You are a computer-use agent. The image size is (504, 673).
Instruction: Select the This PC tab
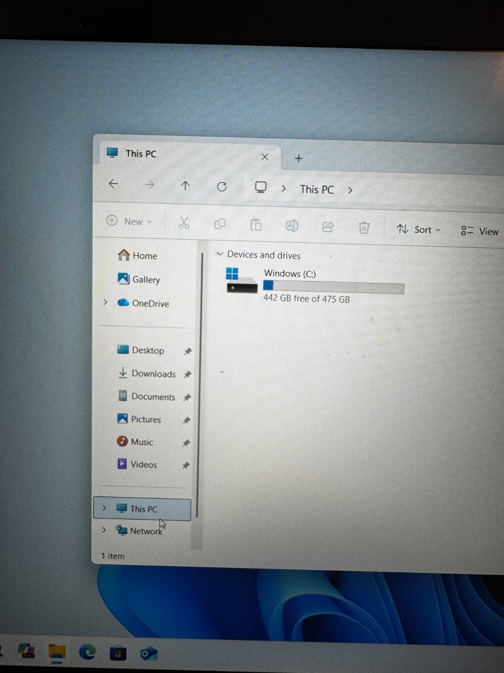point(189,155)
